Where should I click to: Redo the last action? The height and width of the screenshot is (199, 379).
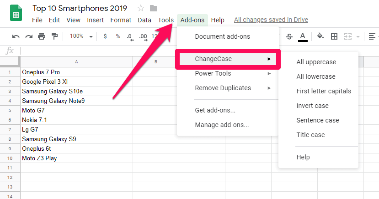(29, 36)
